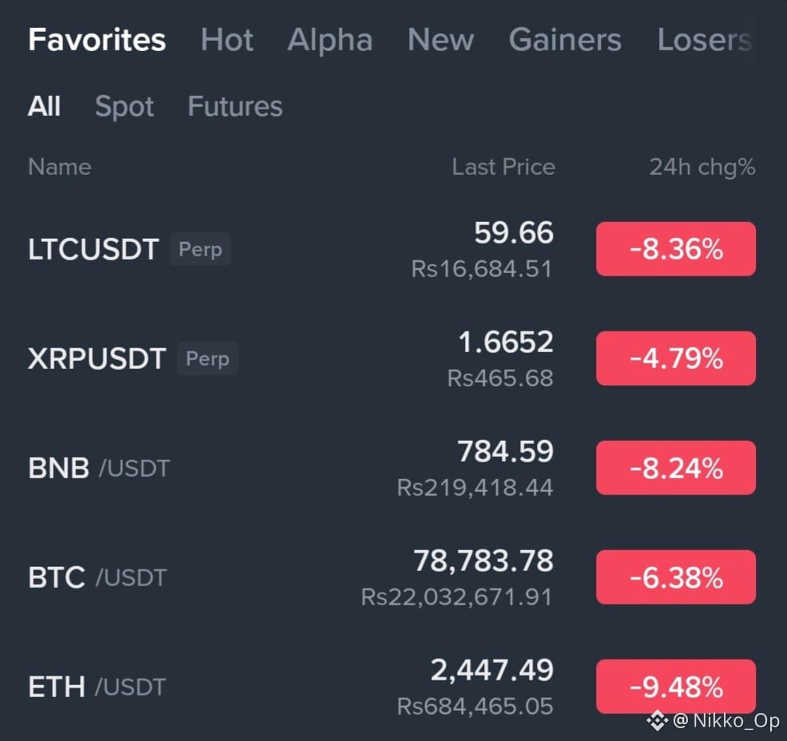
Task: Click the Binance logo watermark icon
Action: 657,721
